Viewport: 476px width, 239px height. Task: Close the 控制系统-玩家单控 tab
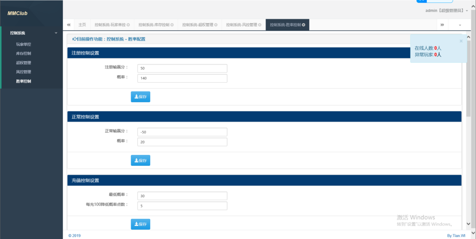click(128, 25)
